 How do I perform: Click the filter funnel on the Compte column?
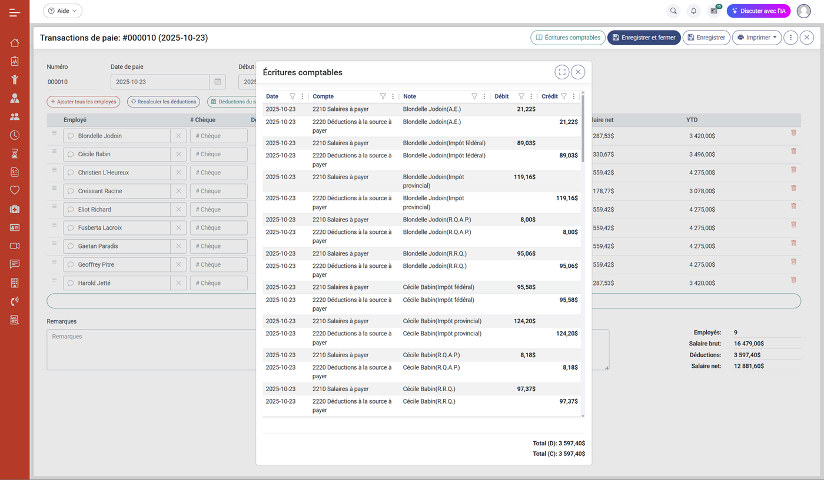pyautogui.click(x=384, y=96)
